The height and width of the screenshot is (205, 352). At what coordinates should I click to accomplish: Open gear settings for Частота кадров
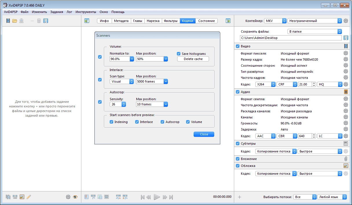(x=346, y=78)
